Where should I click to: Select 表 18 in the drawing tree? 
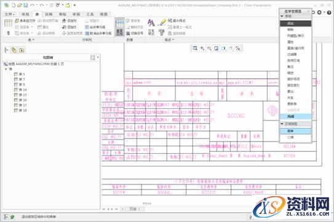click(x=20, y=110)
